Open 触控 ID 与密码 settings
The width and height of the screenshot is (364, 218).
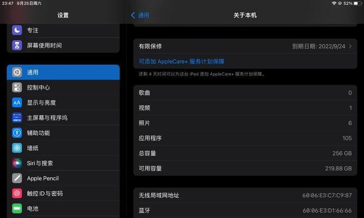tap(63, 193)
